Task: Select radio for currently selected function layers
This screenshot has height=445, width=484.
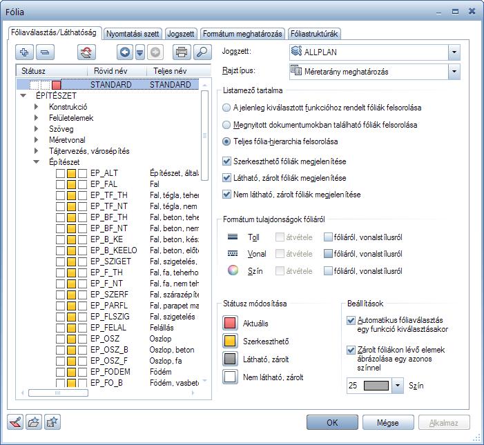Action: point(226,108)
